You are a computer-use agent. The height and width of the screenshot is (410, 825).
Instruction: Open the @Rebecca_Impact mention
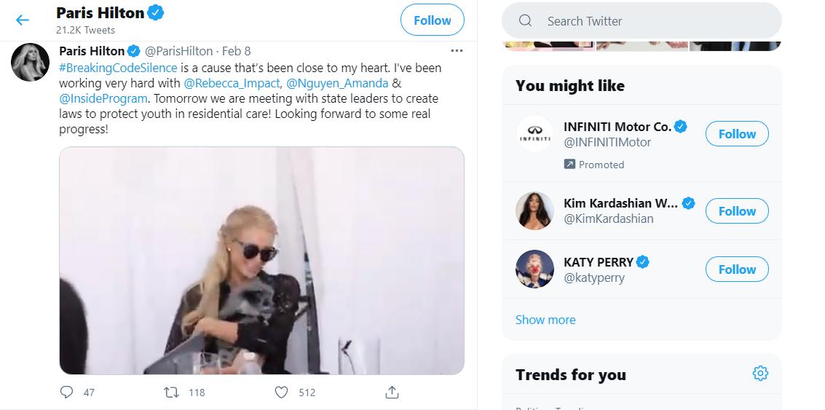point(232,83)
